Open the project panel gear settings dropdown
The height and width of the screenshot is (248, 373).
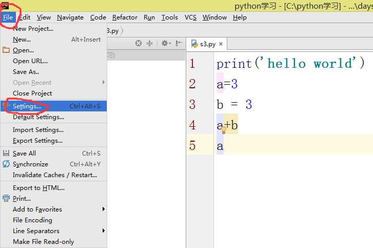click(166, 43)
